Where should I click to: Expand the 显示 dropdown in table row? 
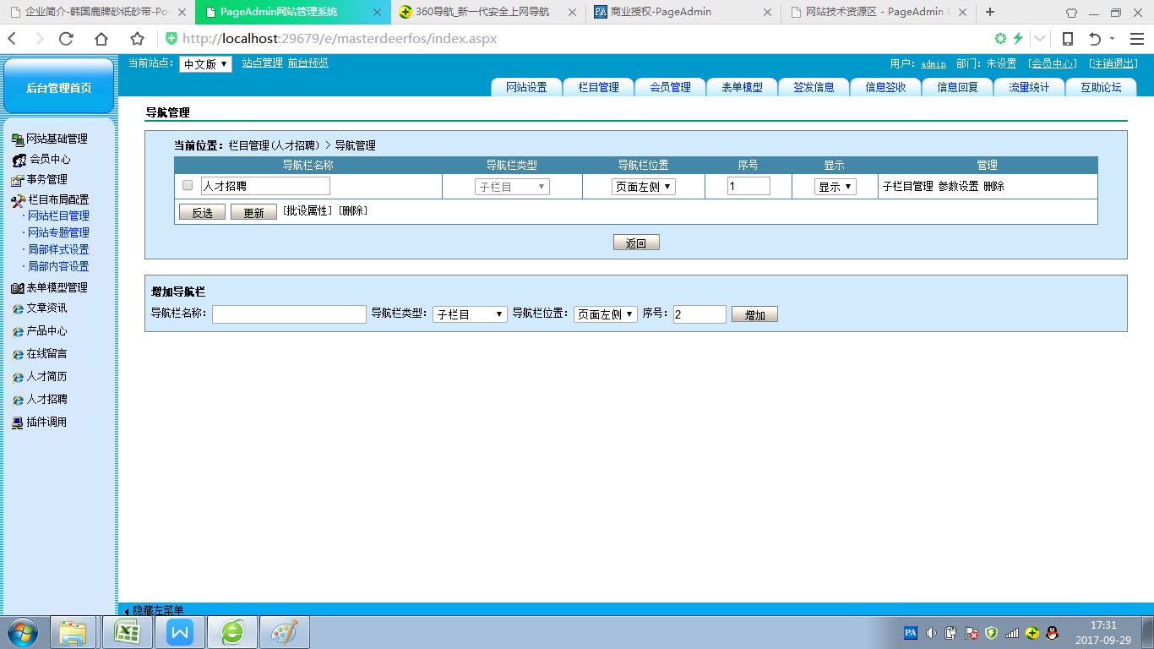pos(835,187)
